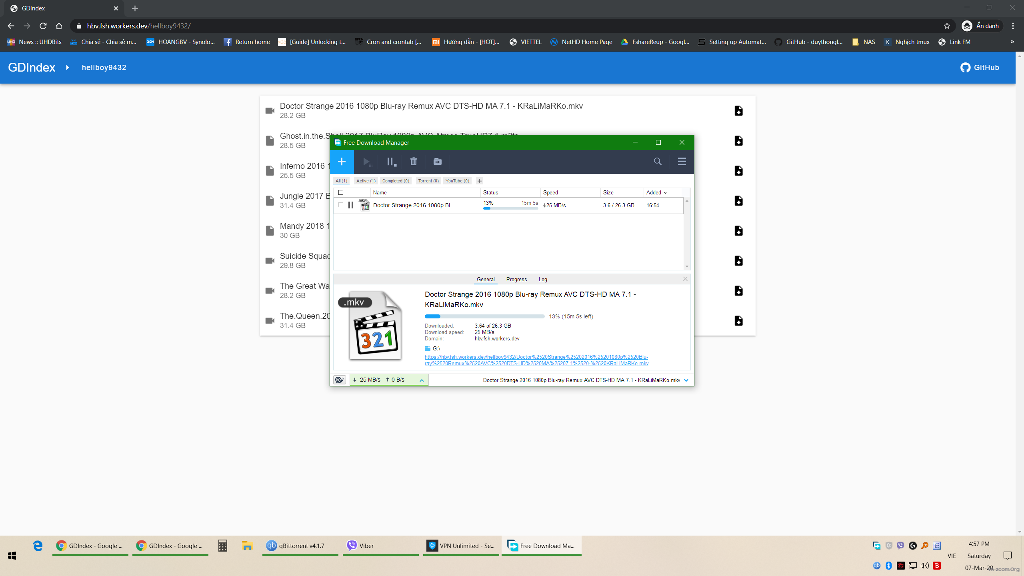Image resolution: width=1024 pixels, height=576 pixels.
Task: Open new Chrome tab
Action: 135,8
